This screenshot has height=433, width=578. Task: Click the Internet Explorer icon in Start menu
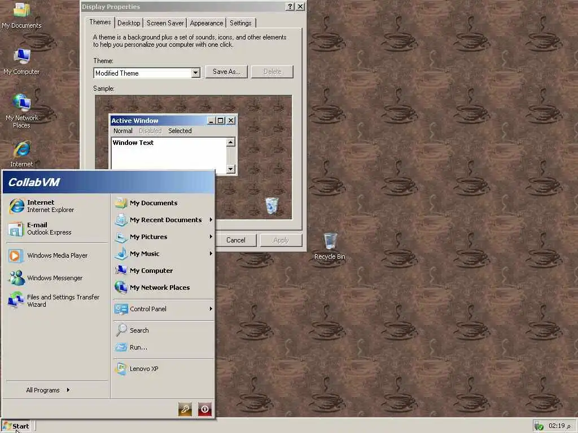(x=16, y=206)
